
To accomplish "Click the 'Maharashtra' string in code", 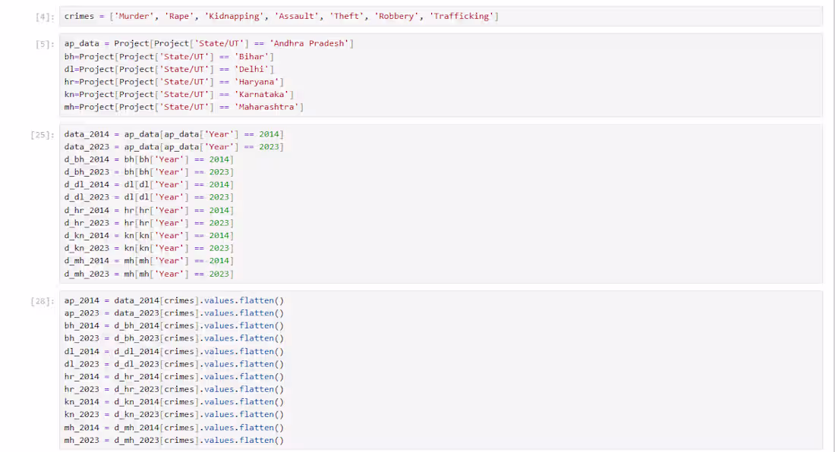I will tap(266, 107).
